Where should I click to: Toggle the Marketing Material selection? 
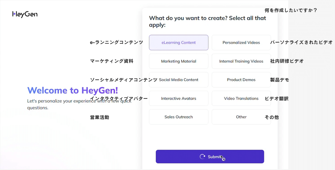tap(178, 61)
